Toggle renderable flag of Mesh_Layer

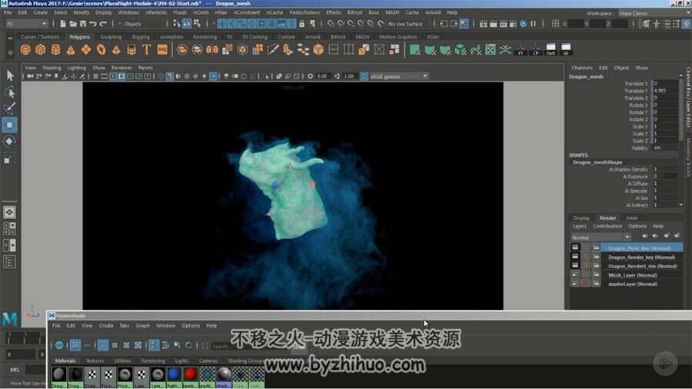coord(575,274)
